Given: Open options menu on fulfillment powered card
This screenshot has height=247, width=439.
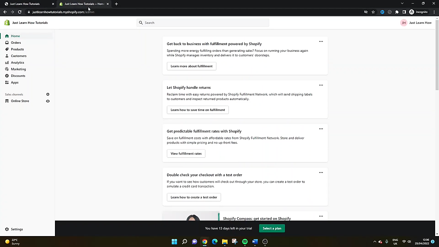Looking at the screenshot, I should [x=321, y=41].
